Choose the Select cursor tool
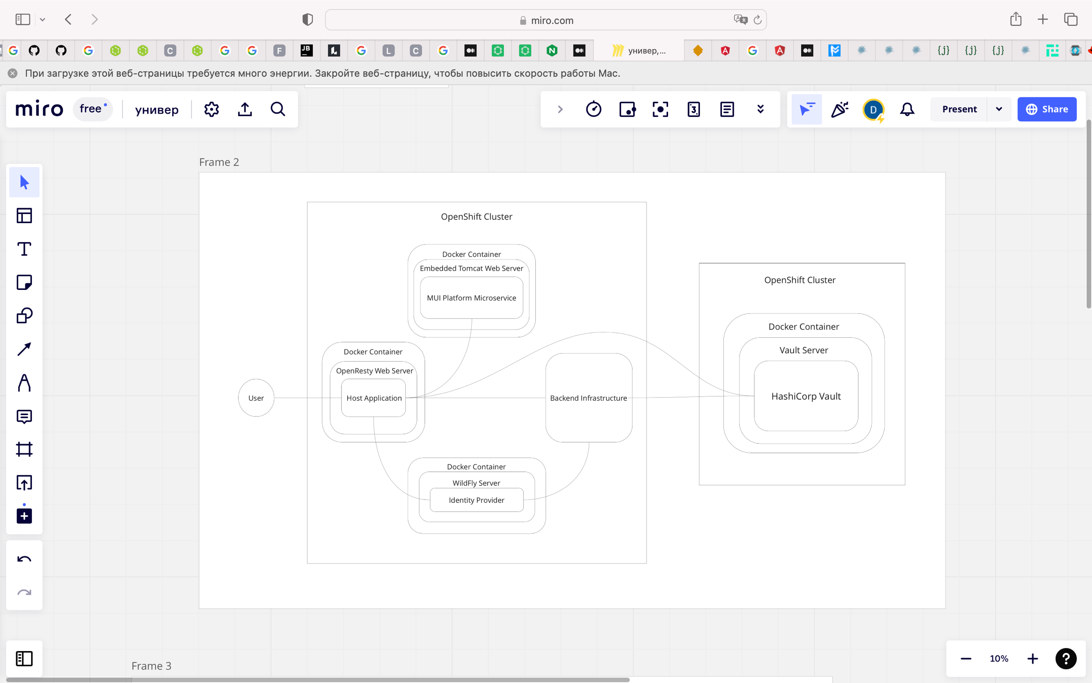The width and height of the screenshot is (1092, 683). point(24,182)
